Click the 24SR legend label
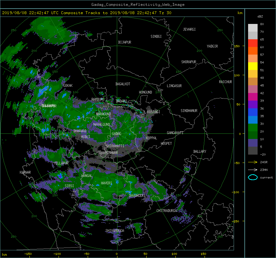The height and width of the screenshot is (258, 276). click(264, 162)
